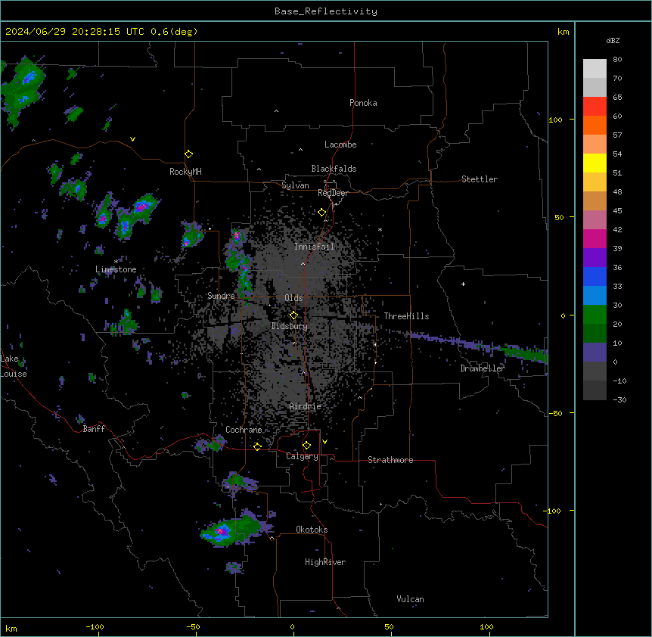Select the Didsbury label
This screenshot has width=652, height=637.
pos(290,326)
